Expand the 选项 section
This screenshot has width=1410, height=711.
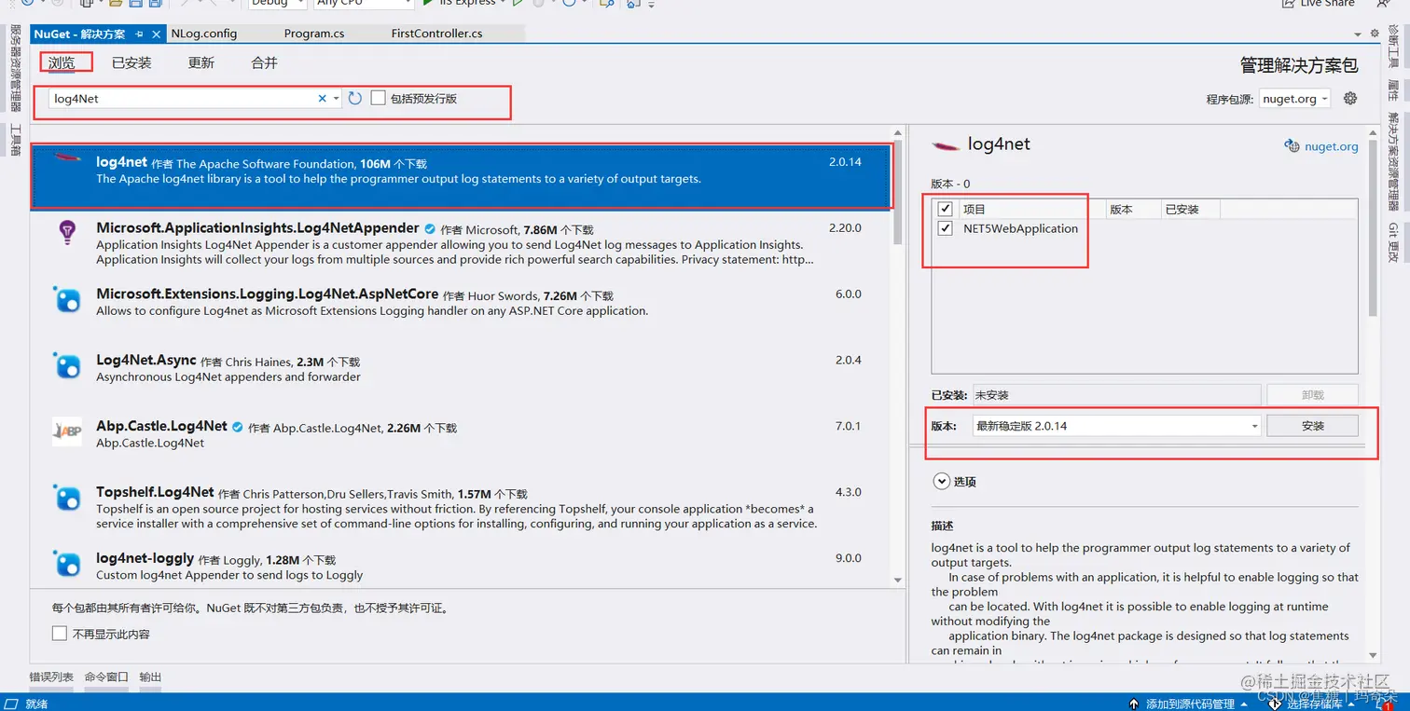pyautogui.click(x=941, y=482)
